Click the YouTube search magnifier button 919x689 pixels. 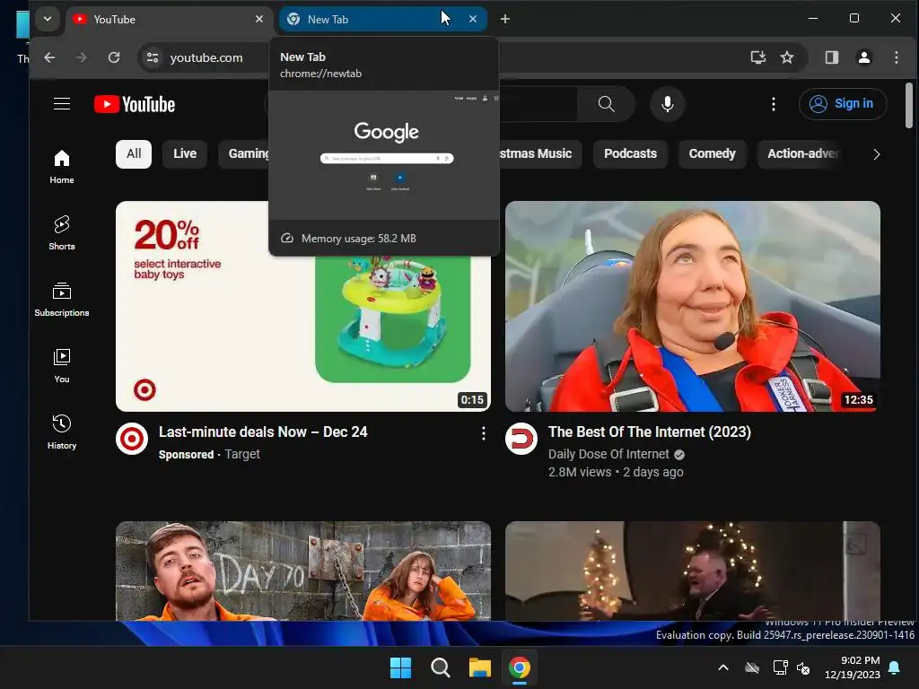tap(606, 104)
